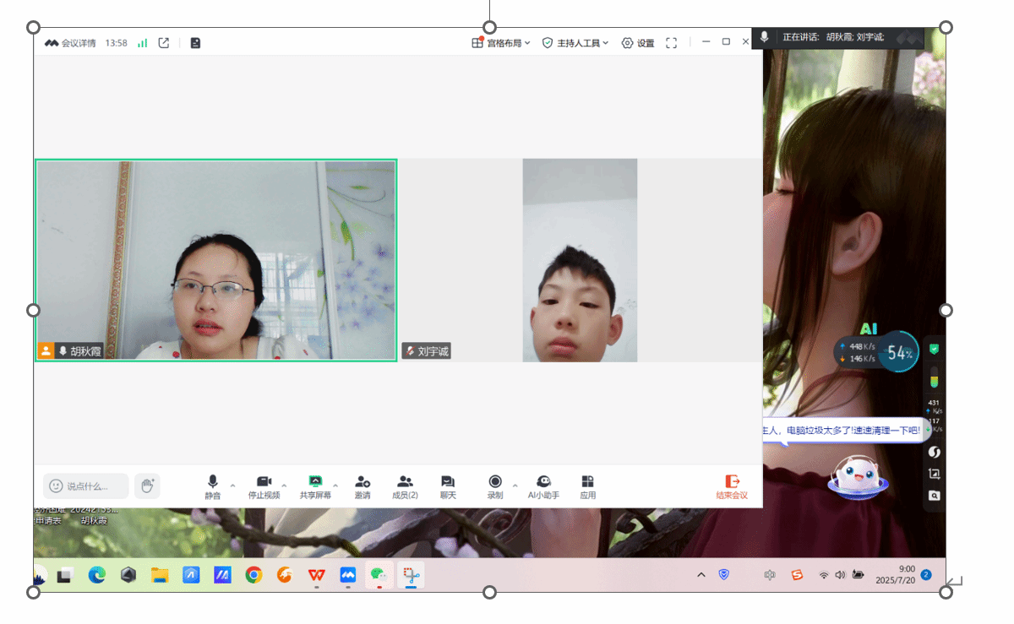1014x624 pixels.
Task: Open the 应用 apps grid icon
Action: (587, 486)
